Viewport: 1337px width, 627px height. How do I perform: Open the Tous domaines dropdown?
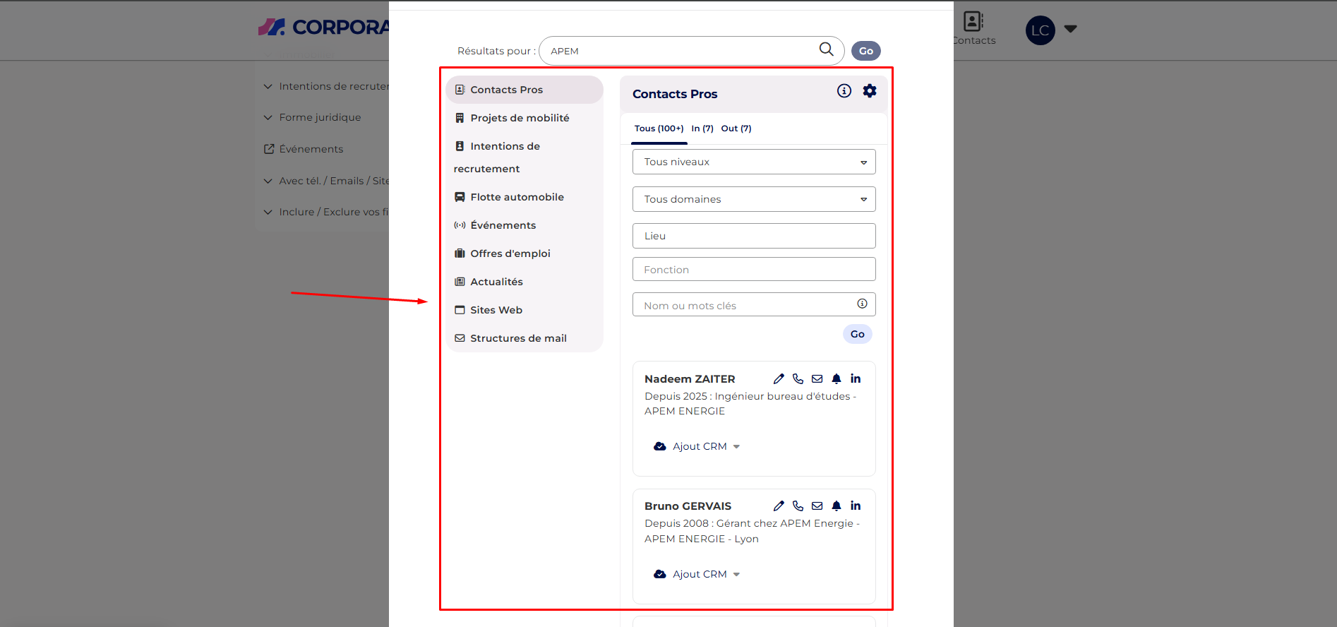tap(753, 199)
